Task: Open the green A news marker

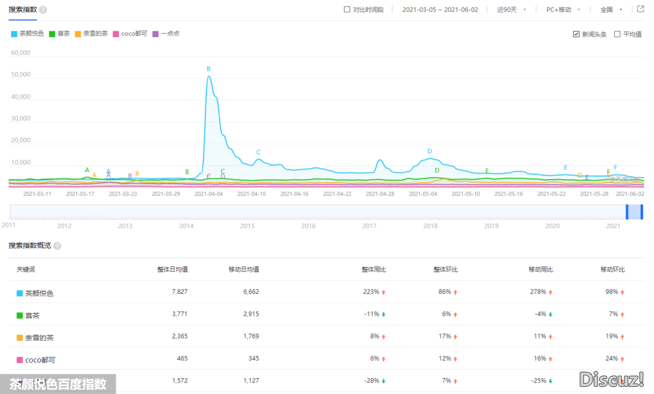Action: click(x=87, y=170)
